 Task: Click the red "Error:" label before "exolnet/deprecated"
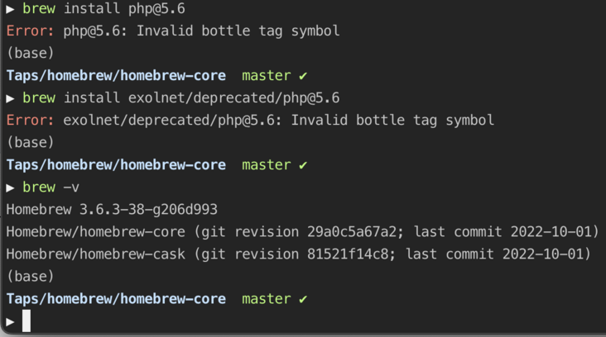[31, 121]
